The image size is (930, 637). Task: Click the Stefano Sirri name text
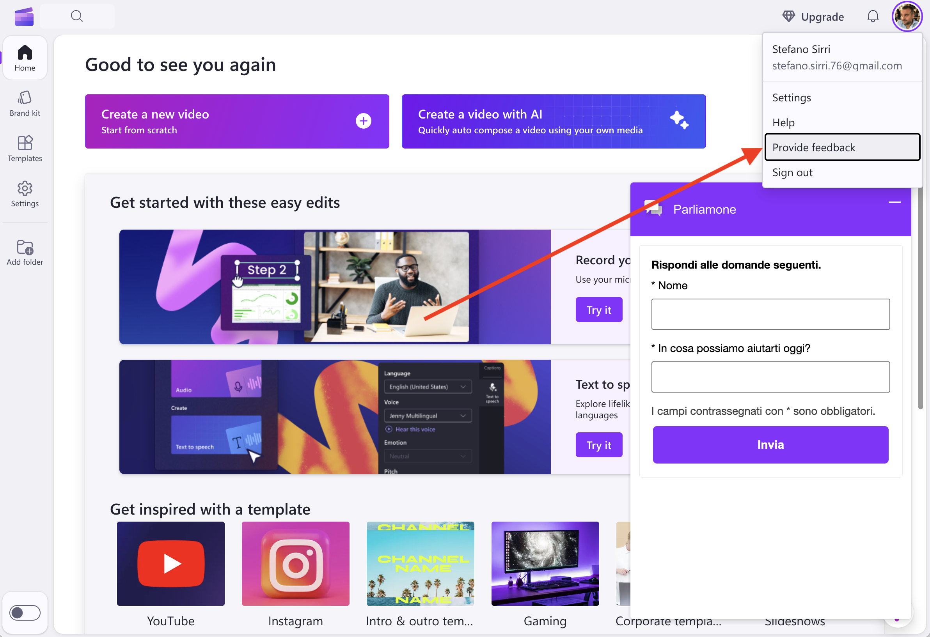point(801,49)
